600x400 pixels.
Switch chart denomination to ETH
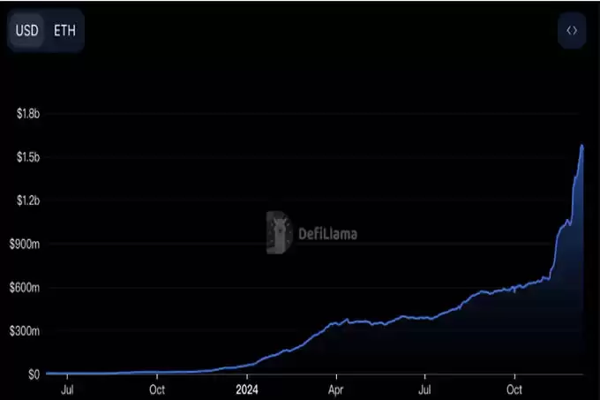click(64, 30)
